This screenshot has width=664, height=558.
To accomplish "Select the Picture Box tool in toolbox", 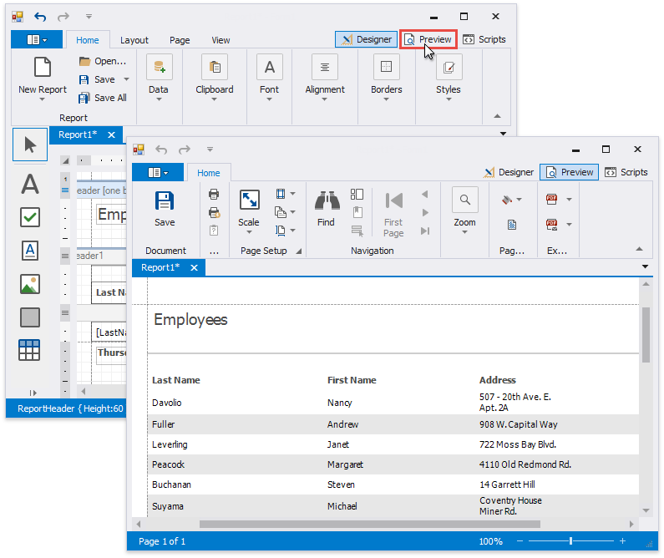I will 30,284.
